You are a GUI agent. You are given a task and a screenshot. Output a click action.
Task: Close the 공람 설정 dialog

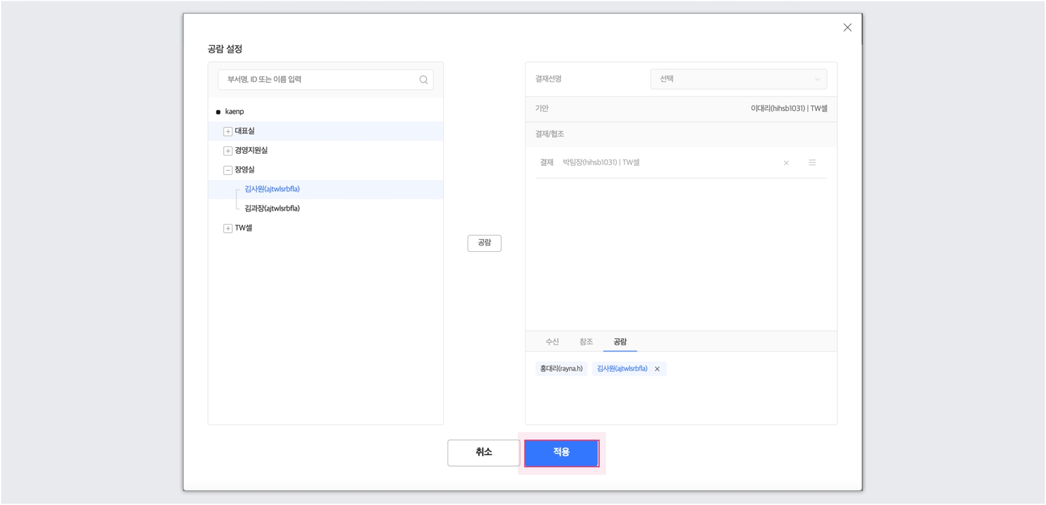(847, 28)
